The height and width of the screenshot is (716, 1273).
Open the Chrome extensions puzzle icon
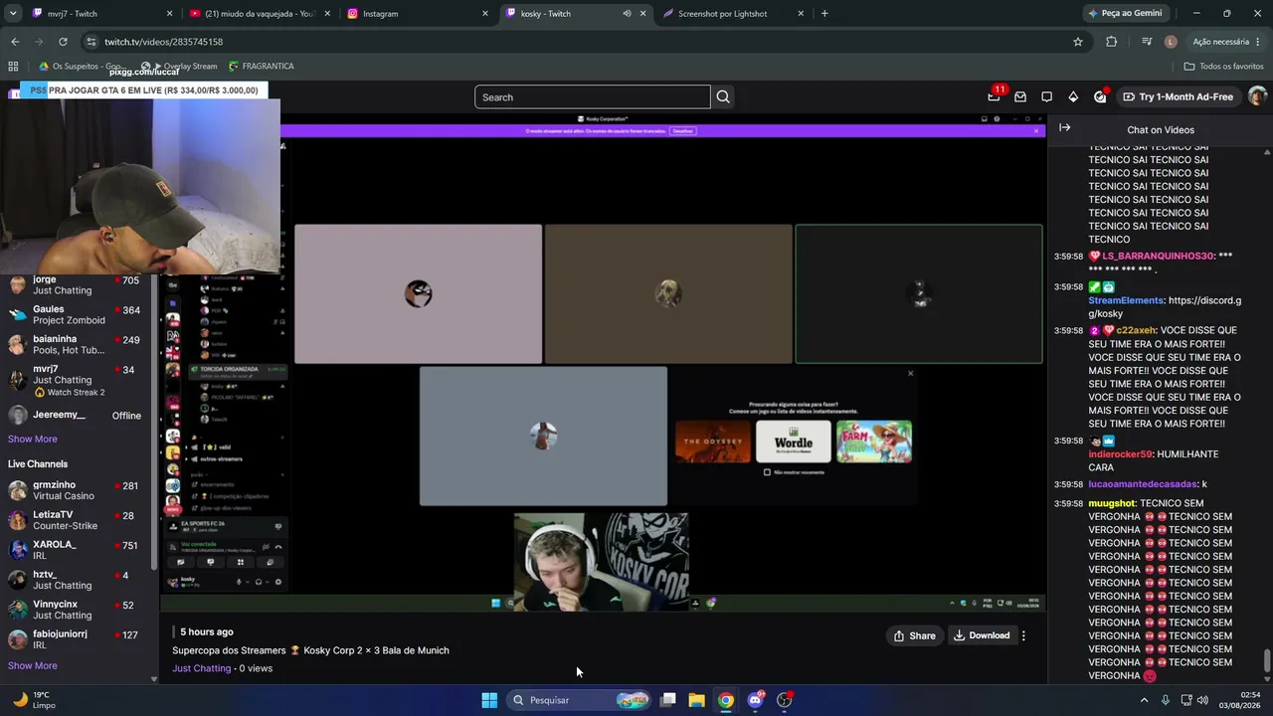coord(1112,42)
